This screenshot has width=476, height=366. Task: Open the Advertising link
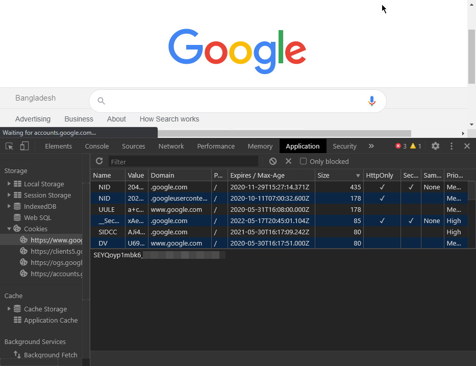33,119
